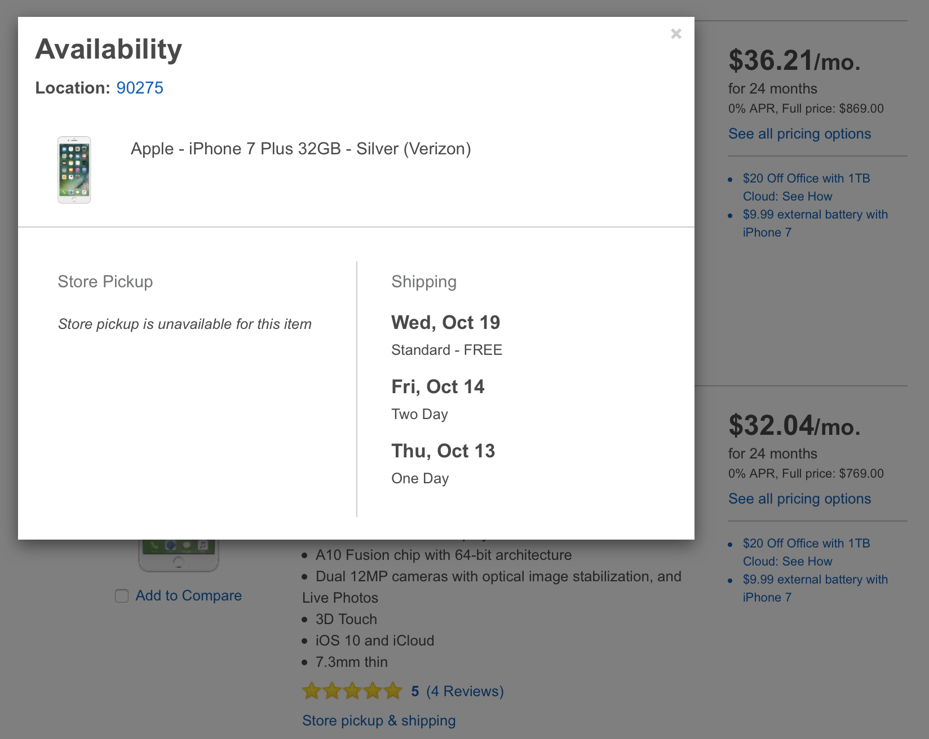Viewport: 929px width, 739px height.
Task: Open first $9.99 external battery with iPhone 7 offer
Action: pos(815,223)
